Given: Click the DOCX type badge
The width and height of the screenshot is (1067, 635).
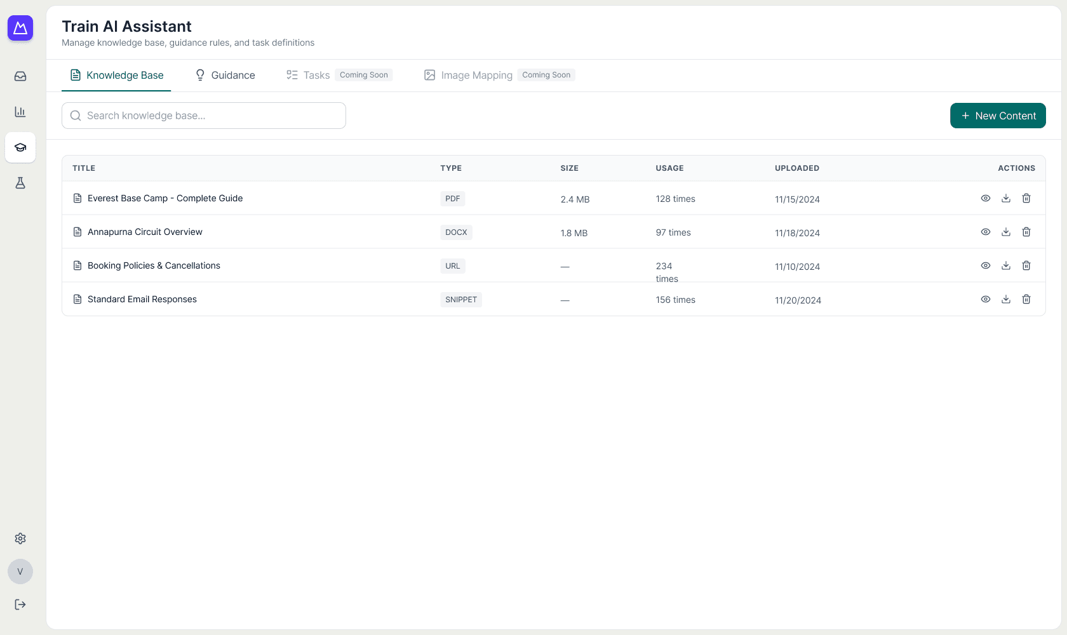Looking at the screenshot, I should [456, 232].
